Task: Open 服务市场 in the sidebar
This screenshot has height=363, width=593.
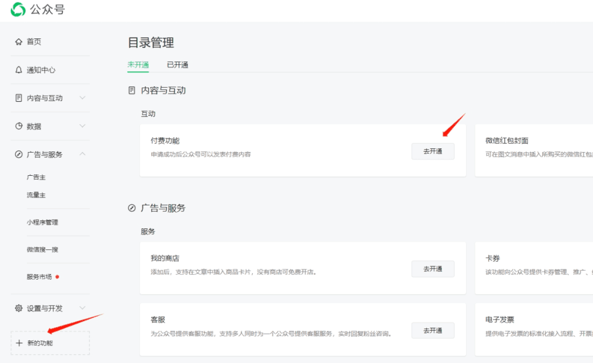Action: point(39,277)
